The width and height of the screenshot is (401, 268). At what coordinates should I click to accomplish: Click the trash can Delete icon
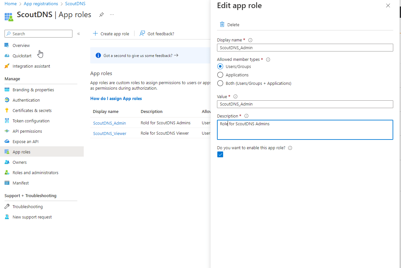point(222,25)
